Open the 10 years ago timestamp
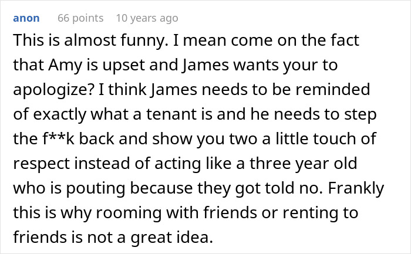The height and width of the screenshot is (254, 411). click(x=147, y=18)
